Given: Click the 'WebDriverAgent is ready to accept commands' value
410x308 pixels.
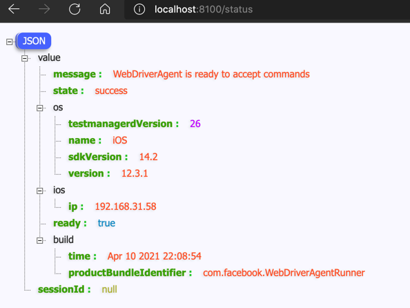Looking at the screenshot, I should pyautogui.click(x=211, y=74).
